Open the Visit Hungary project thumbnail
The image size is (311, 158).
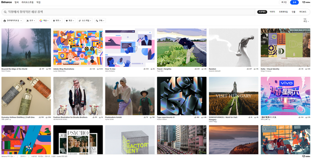(233, 96)
